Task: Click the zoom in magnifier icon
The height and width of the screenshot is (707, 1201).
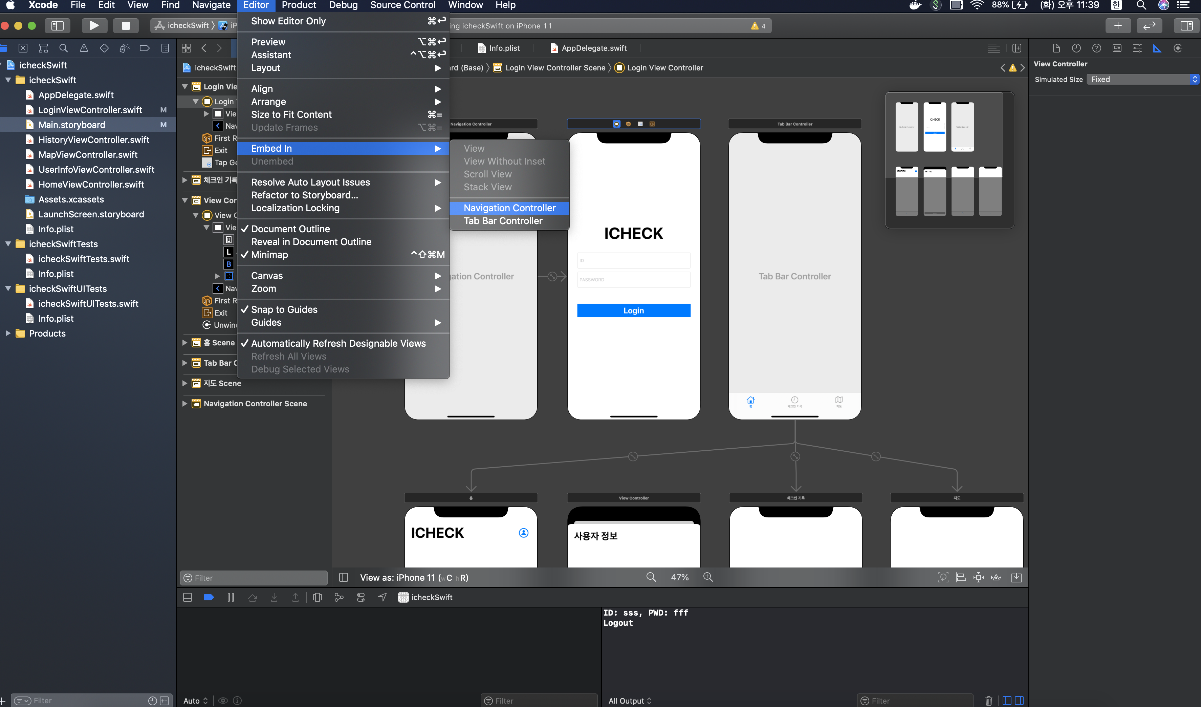Action: (708, 577)
